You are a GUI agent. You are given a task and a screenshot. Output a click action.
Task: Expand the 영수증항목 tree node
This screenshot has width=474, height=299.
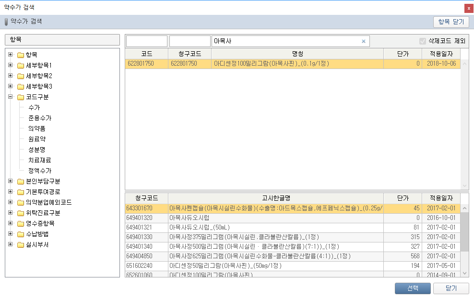[10, 223]
